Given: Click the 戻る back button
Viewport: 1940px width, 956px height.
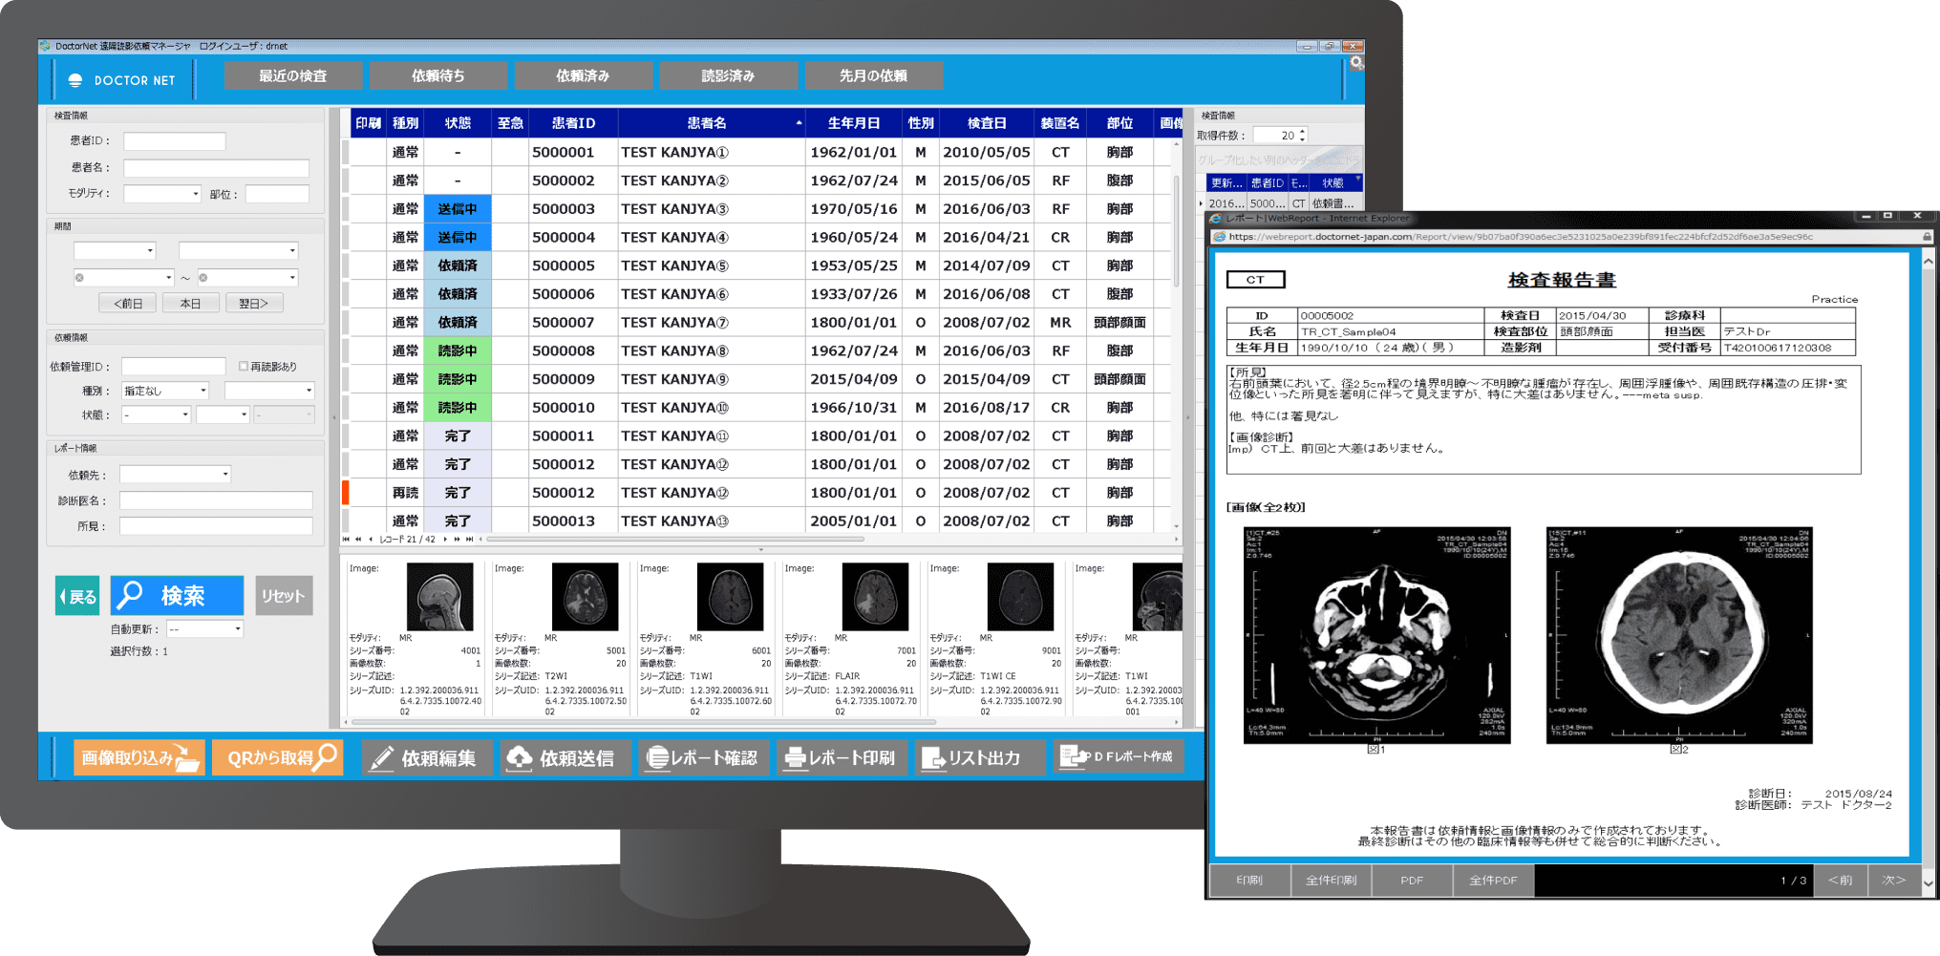Looking at the screenshot, I should coord(77,596).
